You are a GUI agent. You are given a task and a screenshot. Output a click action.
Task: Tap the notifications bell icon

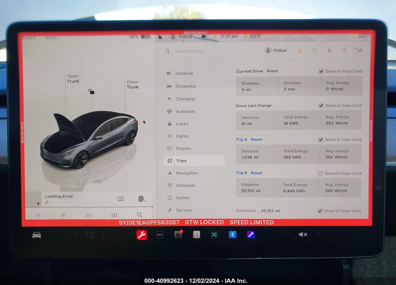329,51
